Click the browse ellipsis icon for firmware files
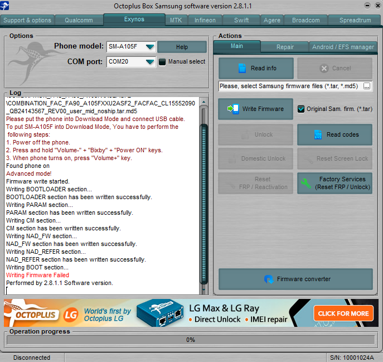 366,86
